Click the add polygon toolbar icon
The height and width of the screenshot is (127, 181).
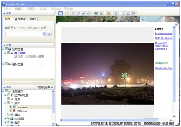click(73, 13)
